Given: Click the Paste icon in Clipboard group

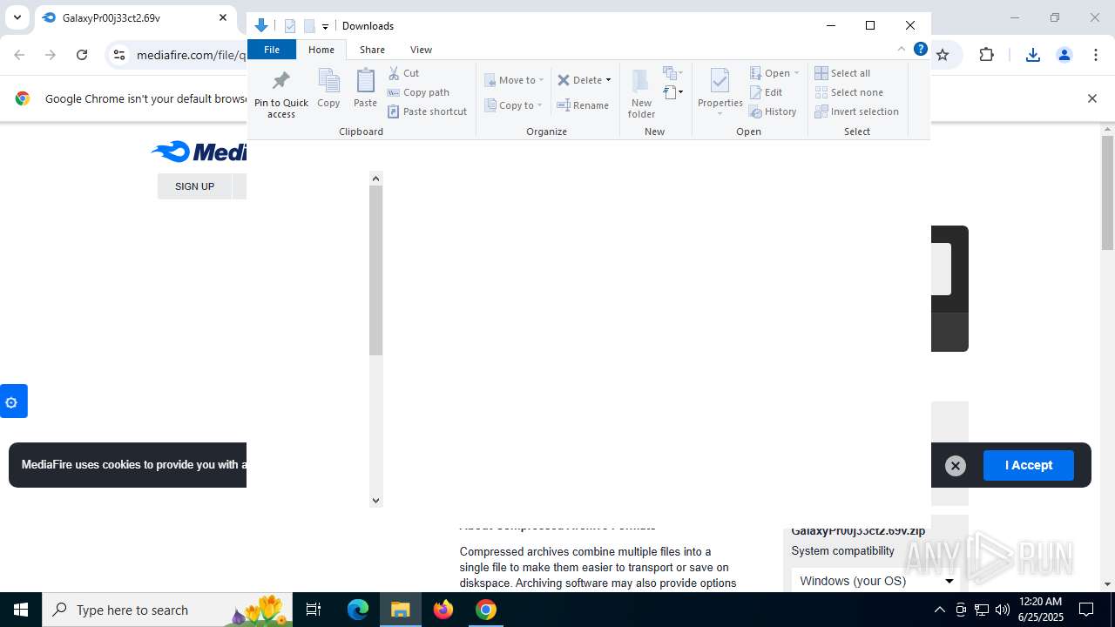Looking at the screenshot, I should 365,88.
